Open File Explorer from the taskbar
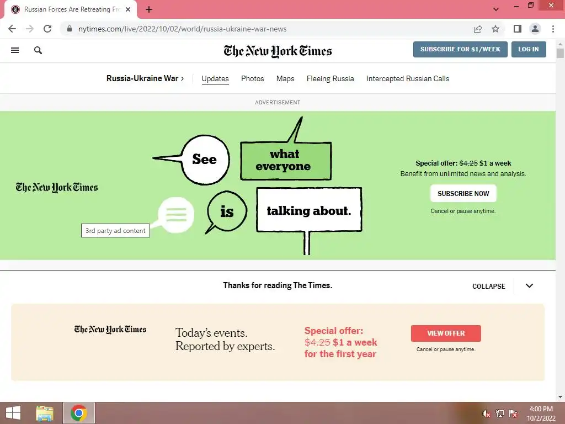The width and height of the screenshot is (565, 424). point(45,413)
